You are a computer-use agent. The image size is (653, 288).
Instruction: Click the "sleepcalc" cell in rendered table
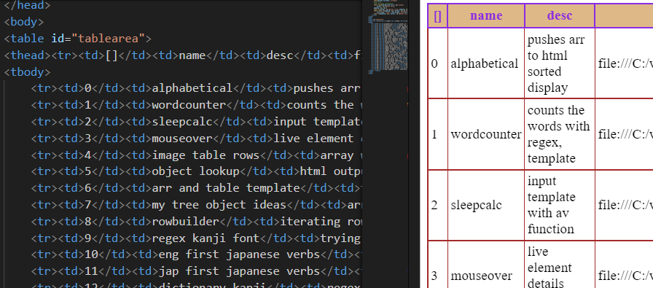pos(486,205)
